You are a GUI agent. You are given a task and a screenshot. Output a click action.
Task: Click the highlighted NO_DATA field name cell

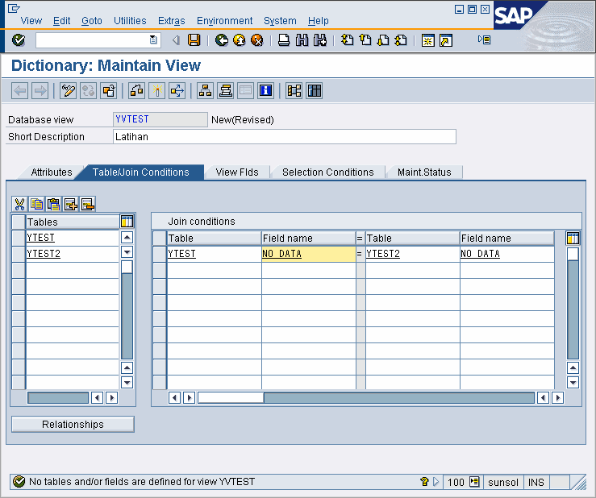coord(309,254)
